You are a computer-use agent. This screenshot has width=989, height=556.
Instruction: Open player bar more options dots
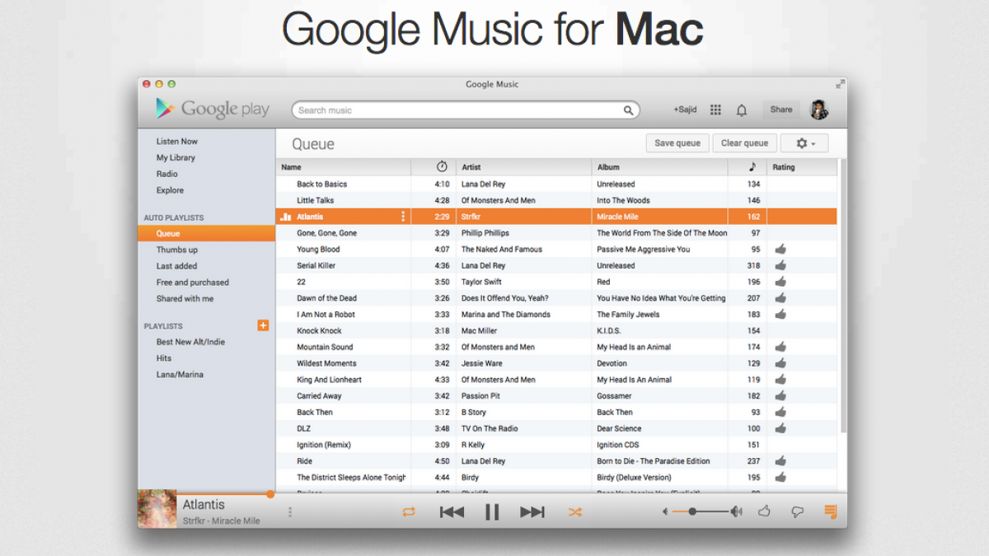pyautogui.click(x=290, y=512)
